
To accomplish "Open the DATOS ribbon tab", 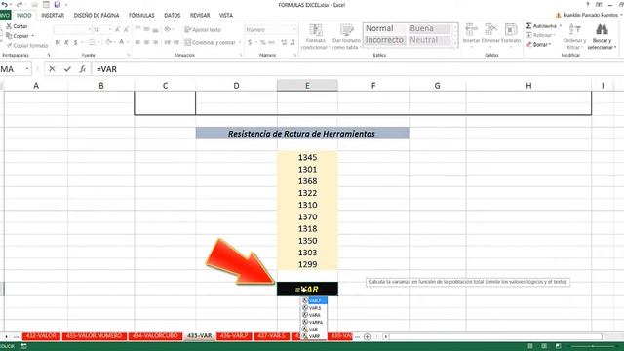I will 173,16.
